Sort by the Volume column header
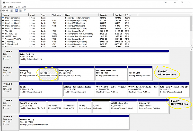Viewport: 193px width, 131px height. click(15, 15)
